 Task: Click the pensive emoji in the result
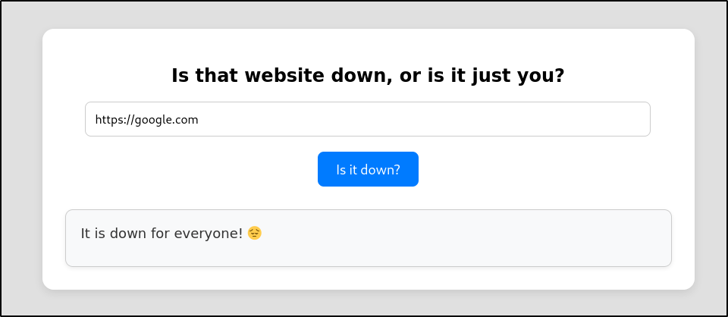[x=255, y=234]
